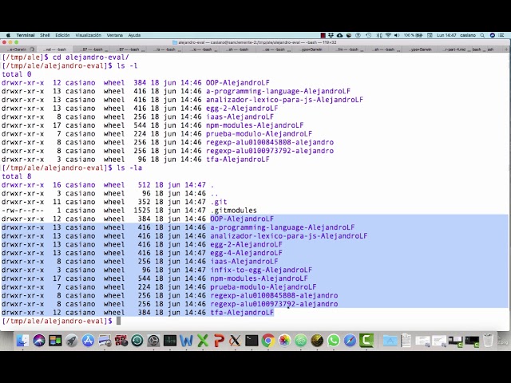Click unhighlighted 'tfa-AlejandroLF' in first ls -l listing
Image resolution: width=511 pixels, height=383 pixels.
pyautogui.click(x=238, y=160)
